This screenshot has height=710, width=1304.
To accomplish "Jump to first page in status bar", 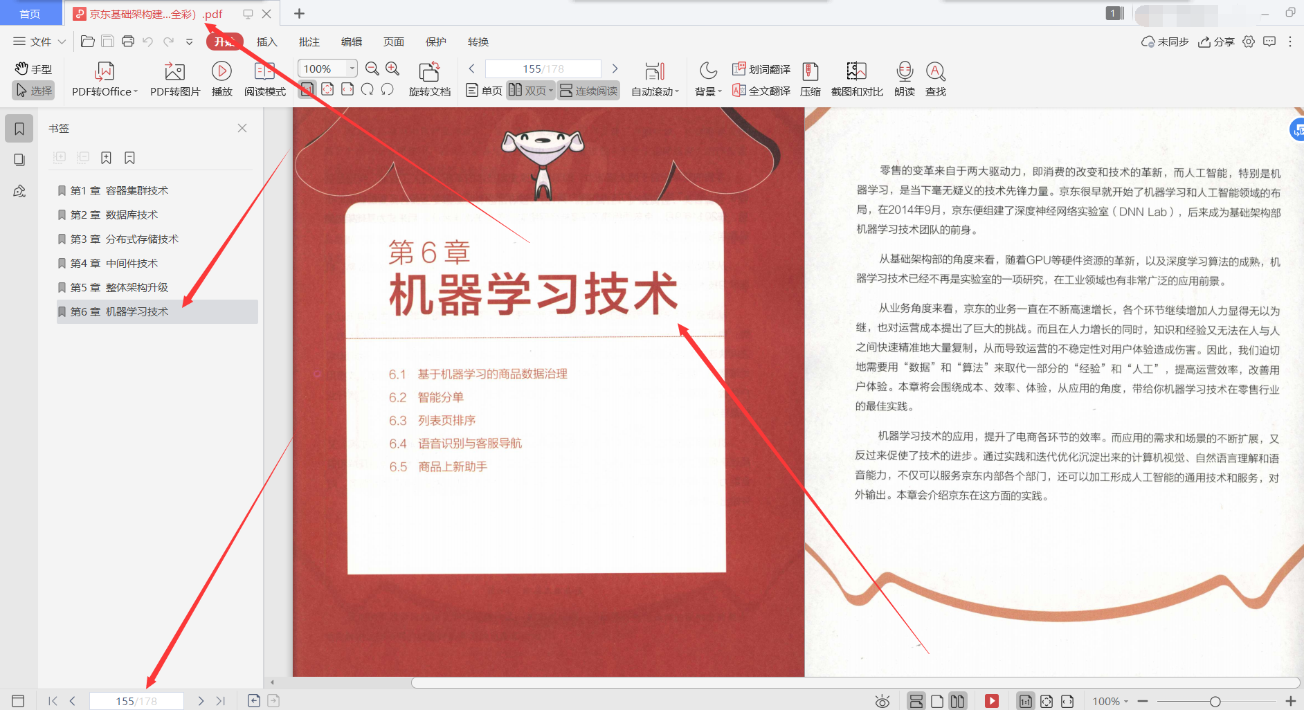I will point(53,701).
